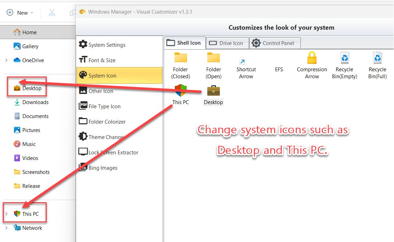Click the Cut scissors icon in Explorer toolbar
Screen dimensions: 394x242
pyautogui.click(x=52, y=13)
